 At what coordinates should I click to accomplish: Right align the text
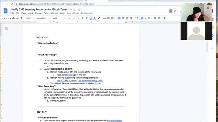click(127, 18)
